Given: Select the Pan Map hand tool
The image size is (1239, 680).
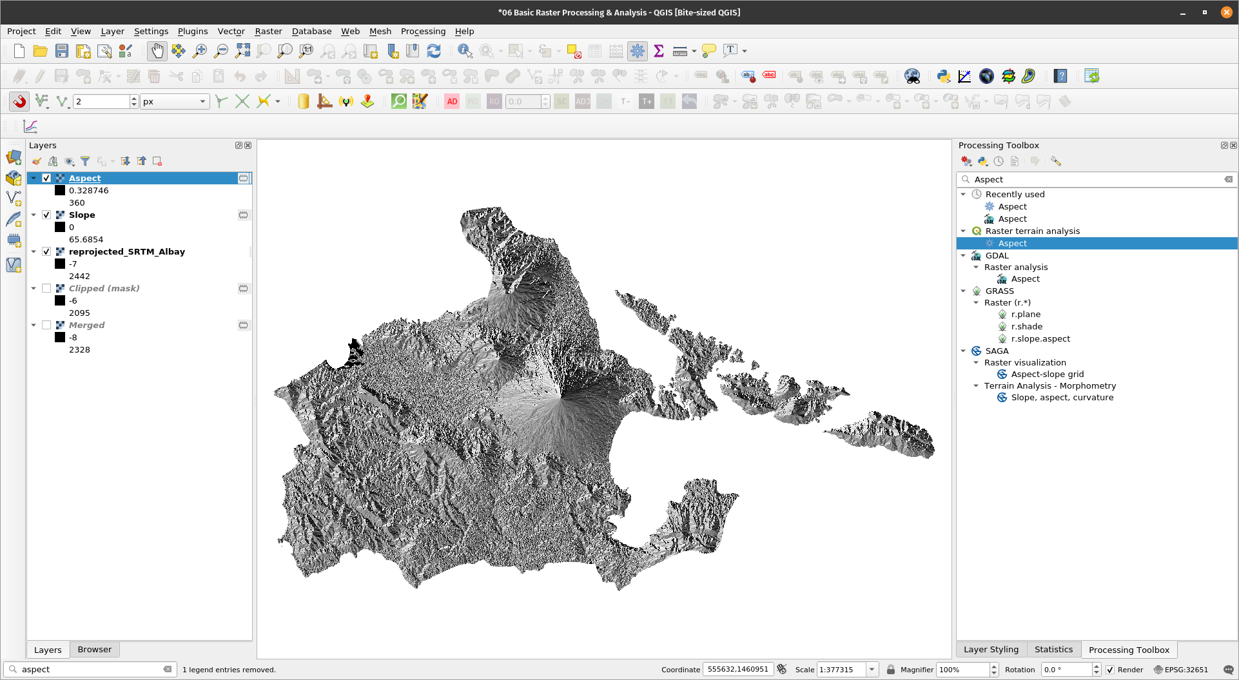Looking at the screenshot, I should click(x=157, y=51).
